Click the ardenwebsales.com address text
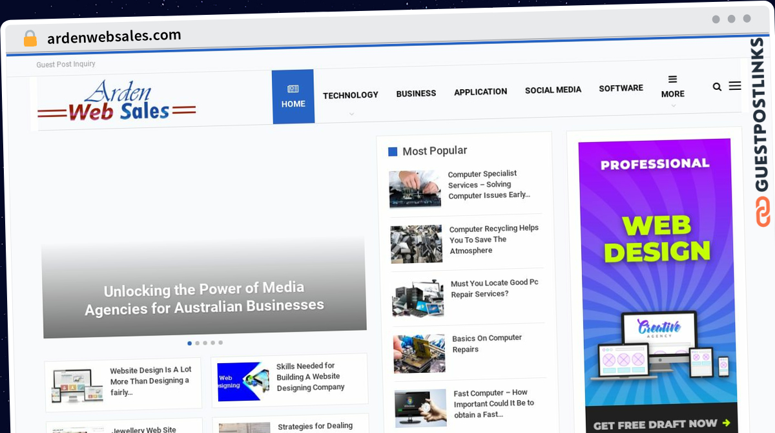Screen dimensions: 775x433 click(x=114, y=36)
